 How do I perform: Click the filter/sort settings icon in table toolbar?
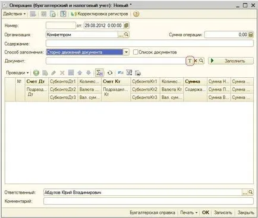(x=129, y=73)
